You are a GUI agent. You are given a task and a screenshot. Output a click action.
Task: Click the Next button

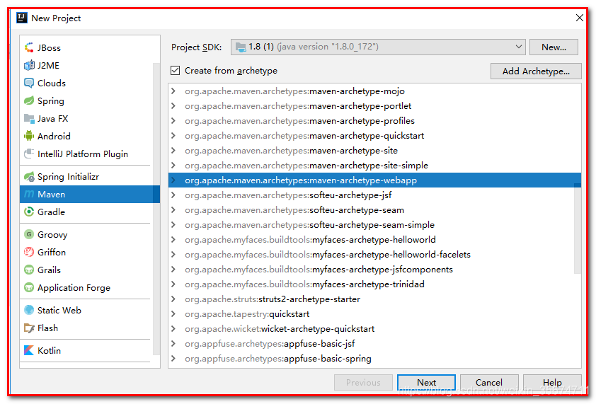[x=426, y=382]
